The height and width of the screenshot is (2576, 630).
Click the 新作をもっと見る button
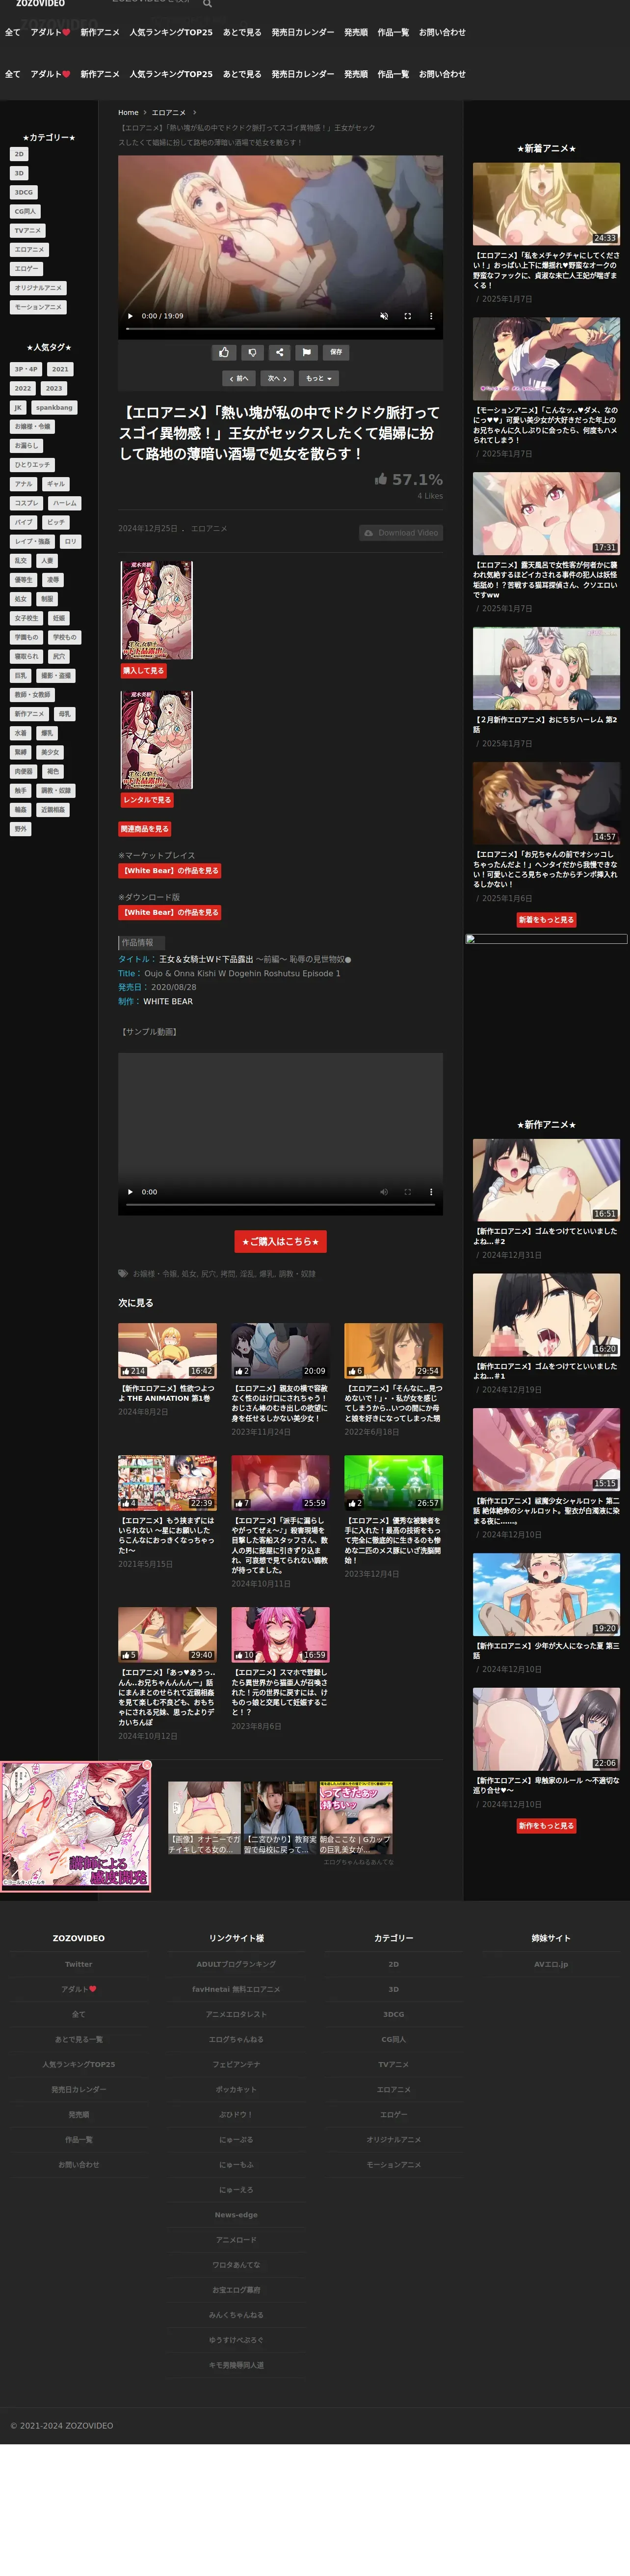coord(546,1826)
